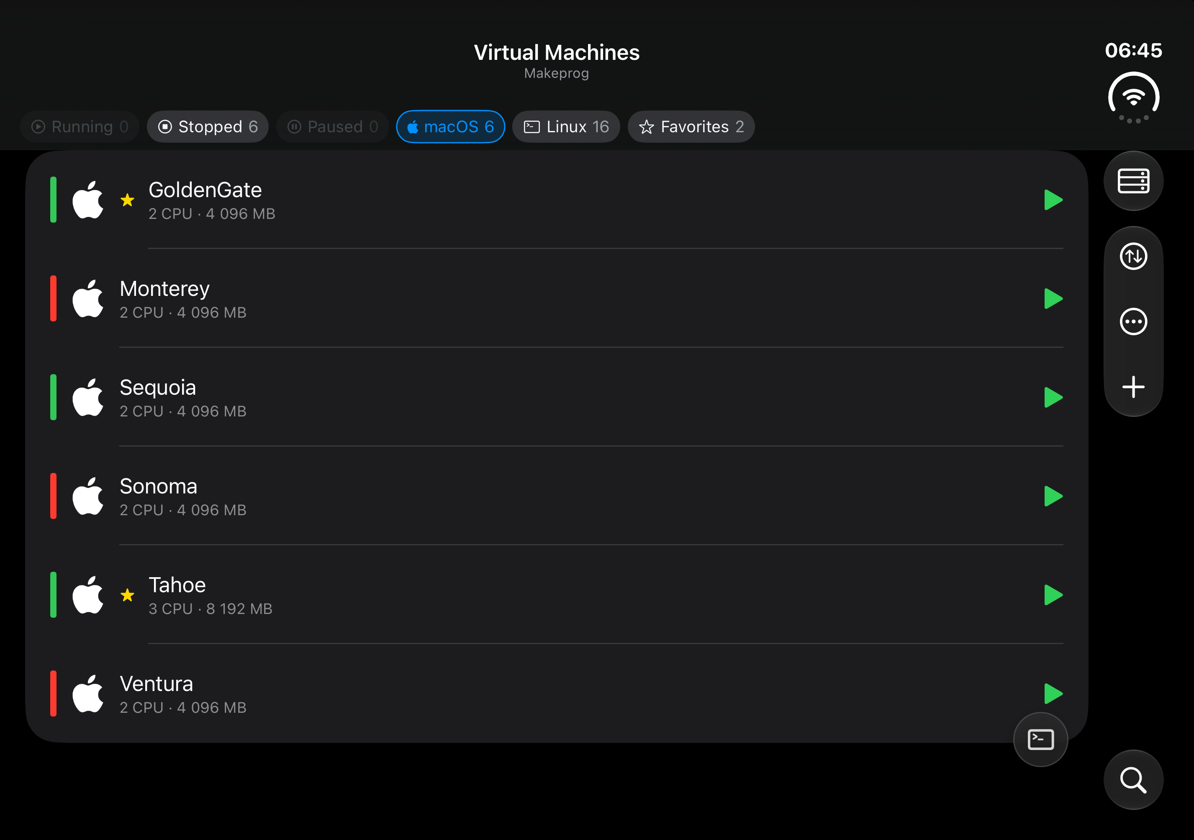The width and height of the screenshot is (1194, 840).
Task: Select the Ventura row name
Action: tap(156, 684)
